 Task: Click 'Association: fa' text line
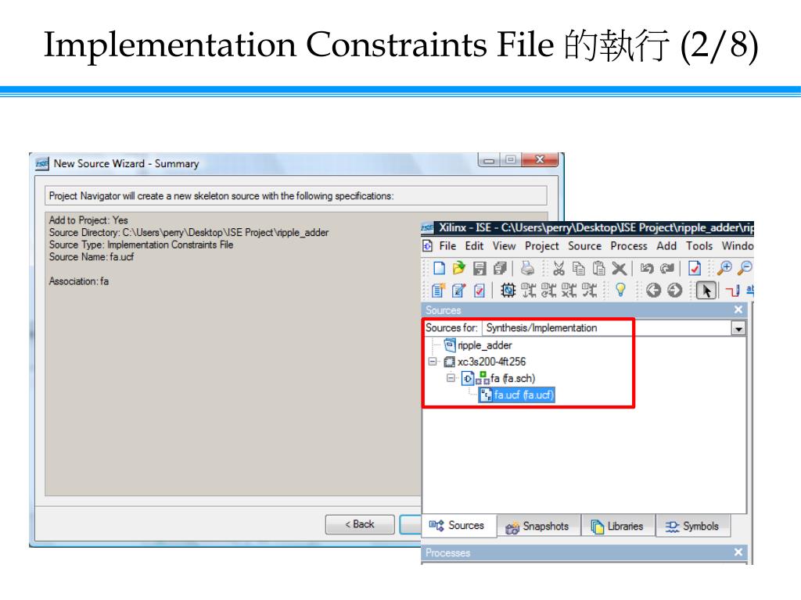pos(79,281)
